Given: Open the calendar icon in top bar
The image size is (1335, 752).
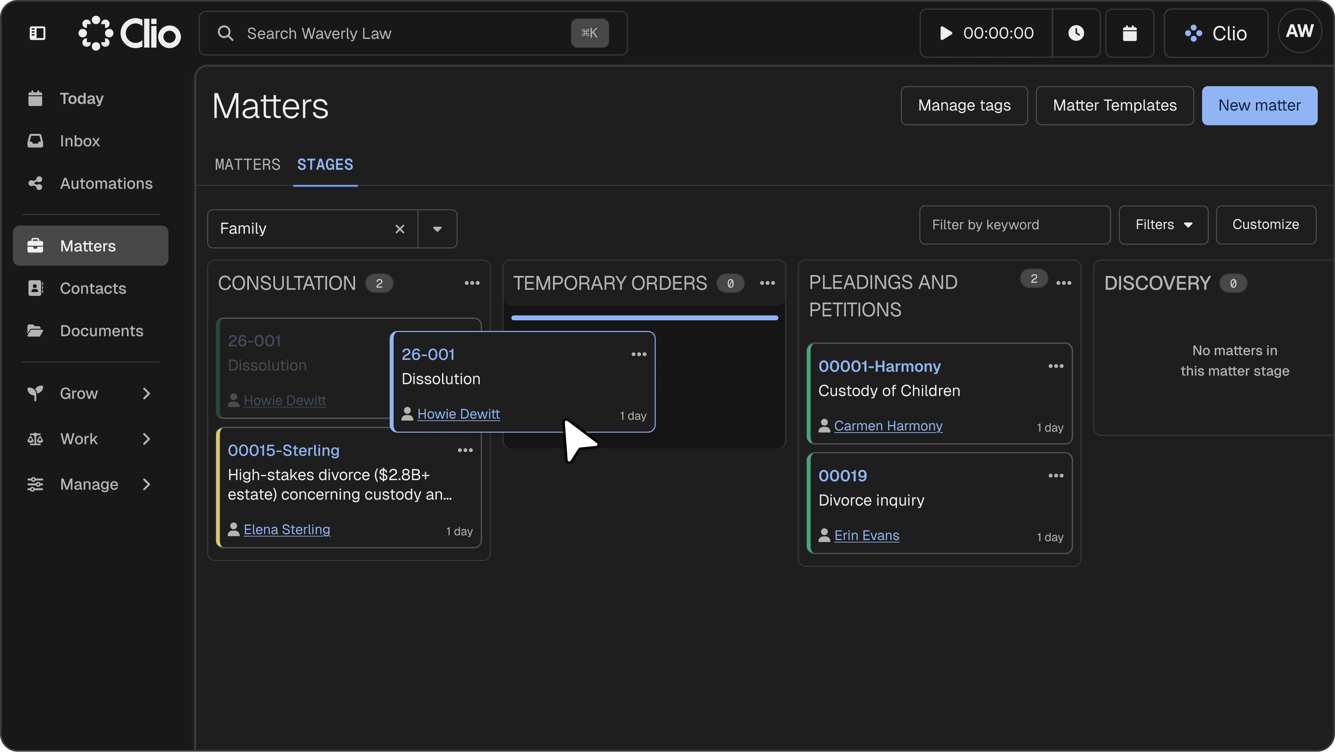Looking at the screenshot, I should (1129, 33).
